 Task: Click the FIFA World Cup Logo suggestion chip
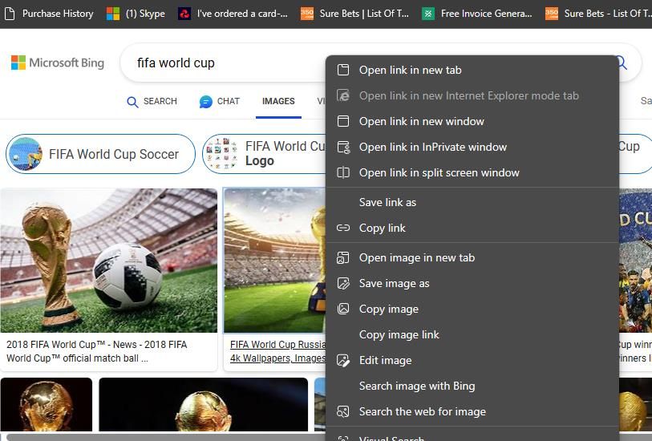(x=265, y=154)
